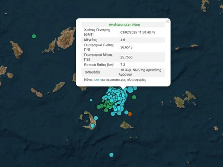
Task: Click the small cyan marker west of the cluster
Action: 91,100
